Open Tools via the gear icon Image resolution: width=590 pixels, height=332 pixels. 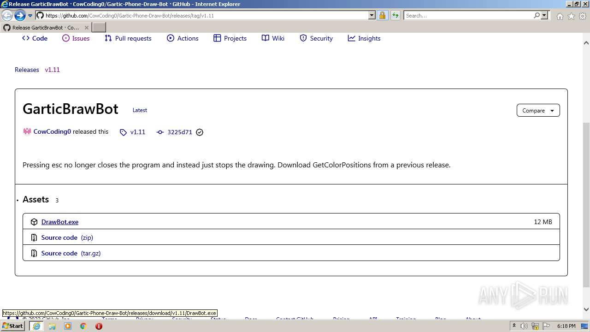click(x=583, y=16)
